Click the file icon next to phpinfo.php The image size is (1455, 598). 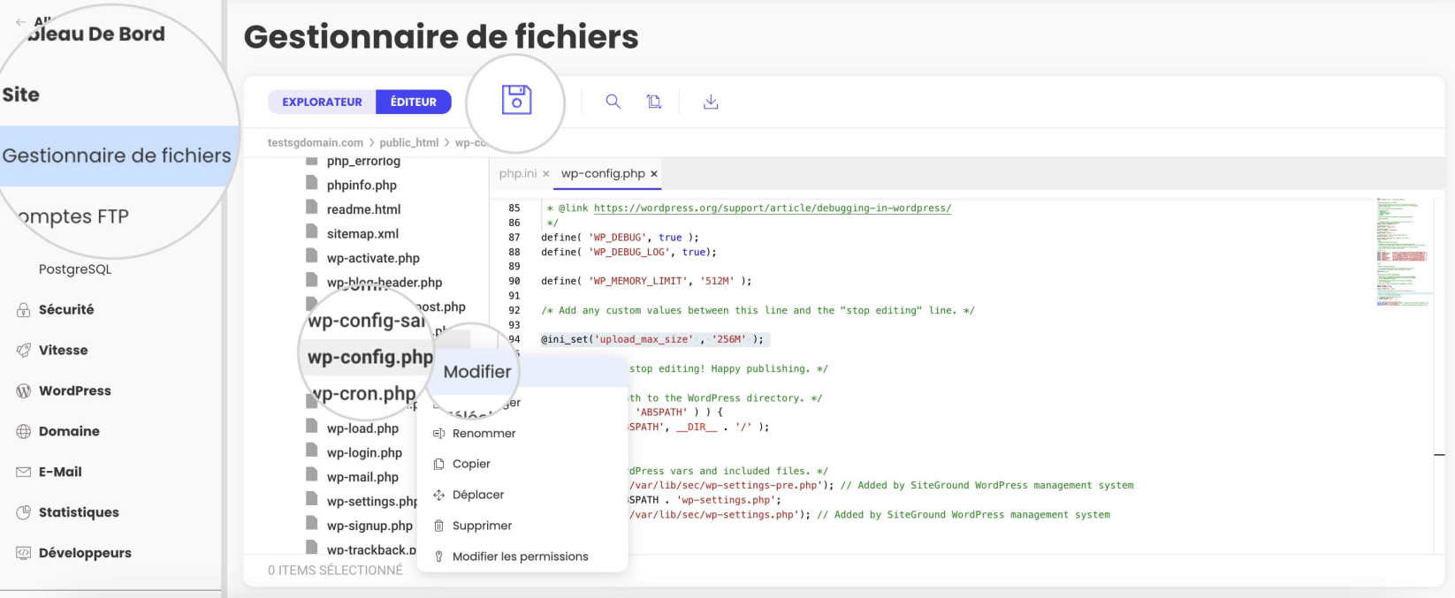point(311,183)
